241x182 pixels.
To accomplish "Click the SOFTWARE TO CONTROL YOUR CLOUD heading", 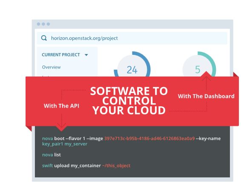I will pyautogui.click(x=129, y=101).
